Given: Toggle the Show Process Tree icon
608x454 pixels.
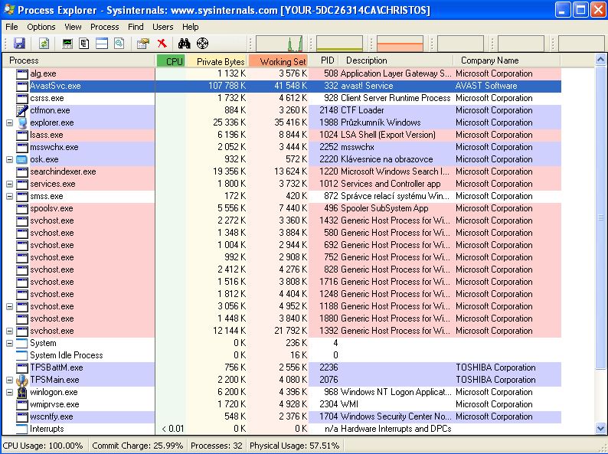Looking at the screenshot, I should tap(85, 44).
